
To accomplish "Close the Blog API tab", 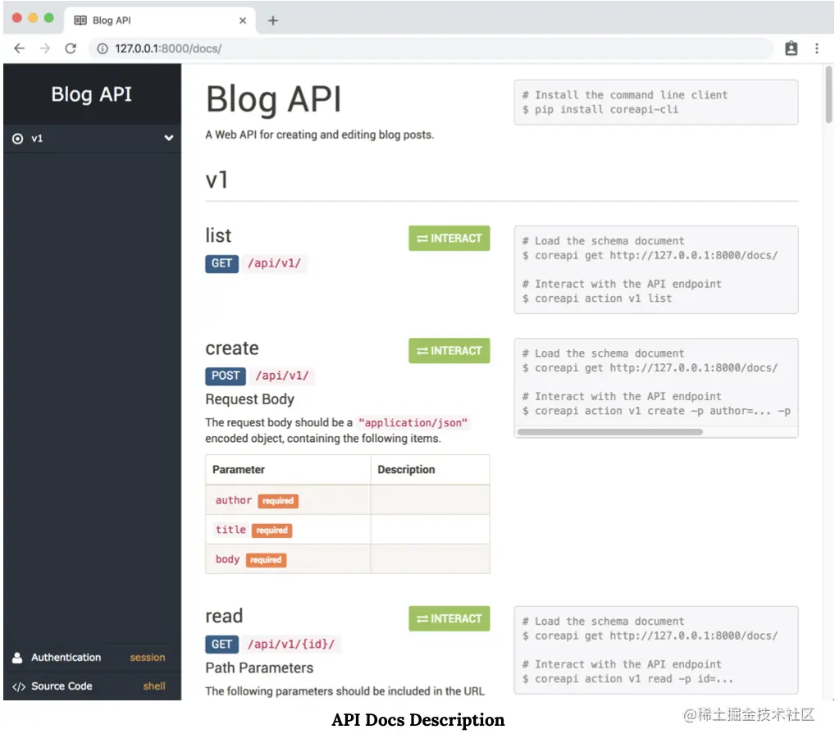I will click(243, 21).
